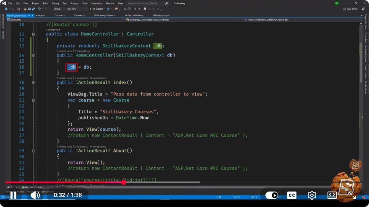
Task: Click the '0 references' link above Index()
Action: coord(64,78)
